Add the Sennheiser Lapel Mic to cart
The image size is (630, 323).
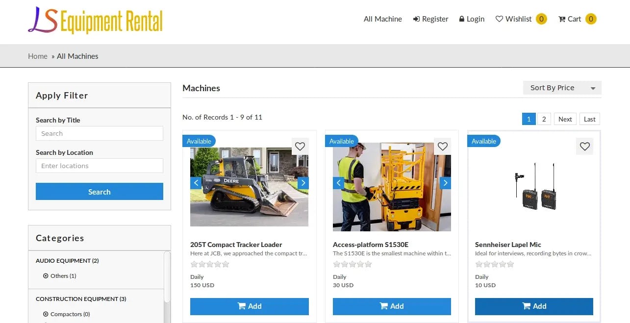[x=533, y=306]
